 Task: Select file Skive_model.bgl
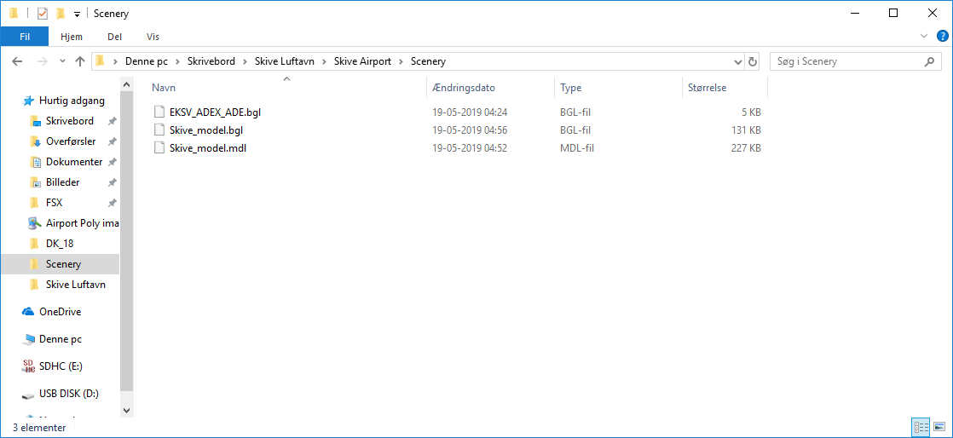pyautogui.click(x=206, y=130)
